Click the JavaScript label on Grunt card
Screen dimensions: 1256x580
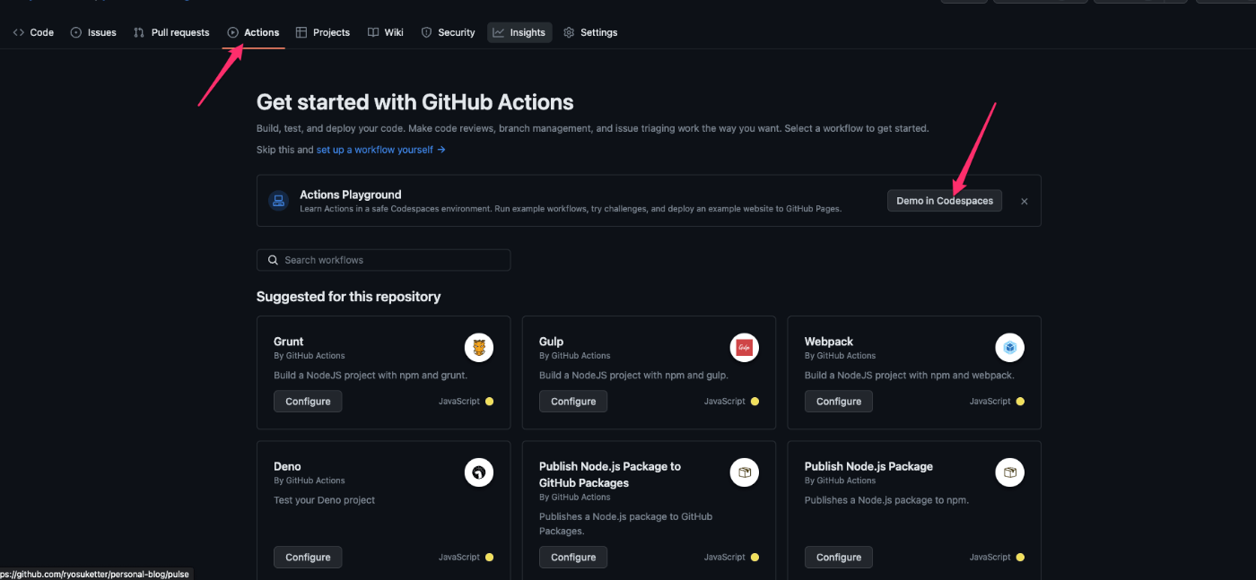point(459,402)
